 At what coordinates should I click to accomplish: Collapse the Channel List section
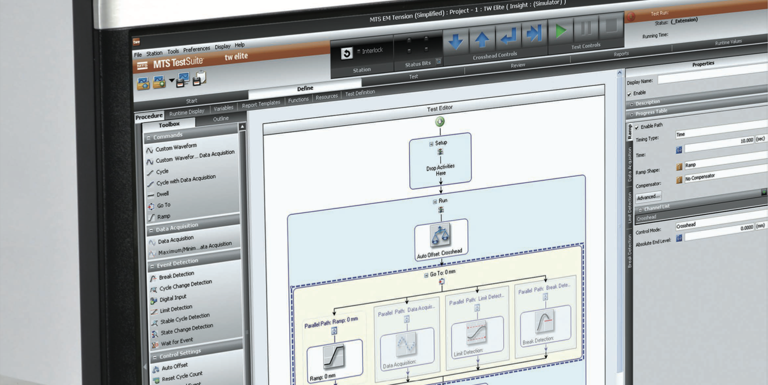click(x=640, y=209)
